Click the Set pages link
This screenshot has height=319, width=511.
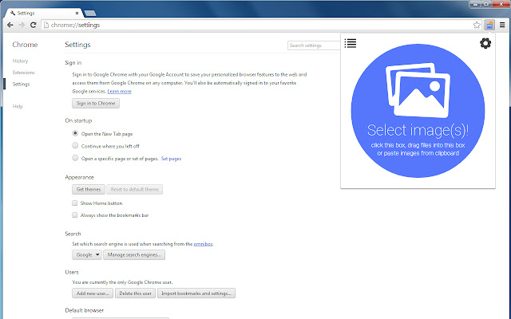171,159
